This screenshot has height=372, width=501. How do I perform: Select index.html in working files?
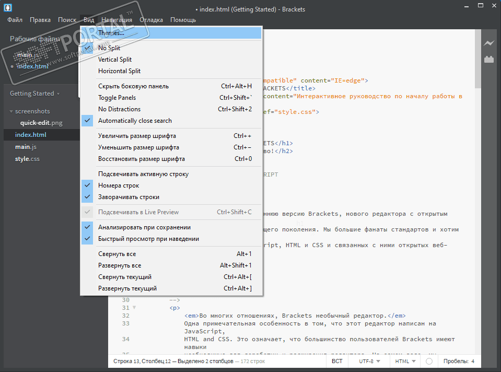[32, 66]
